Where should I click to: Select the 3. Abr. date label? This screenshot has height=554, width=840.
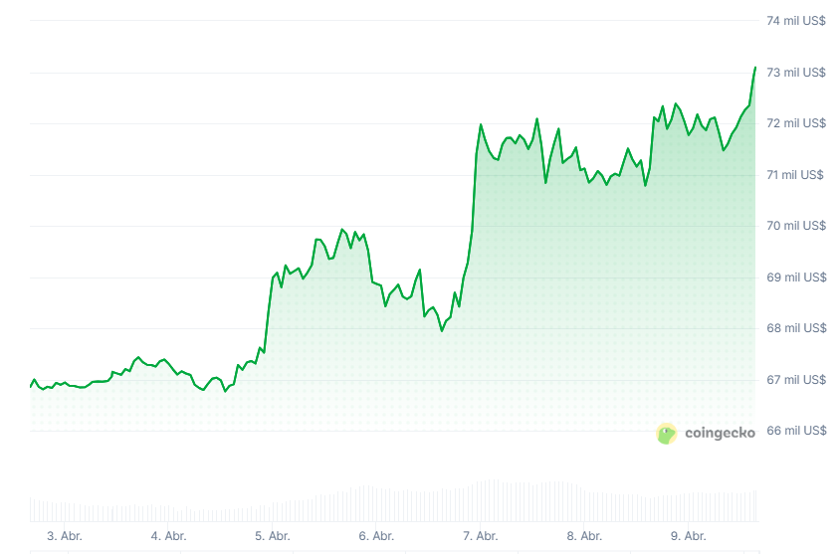[x=65, y=536]
